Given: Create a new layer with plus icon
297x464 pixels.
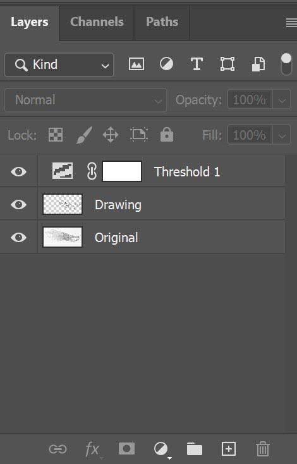Looking at the screenshot, I should click(x=229, y=449).
